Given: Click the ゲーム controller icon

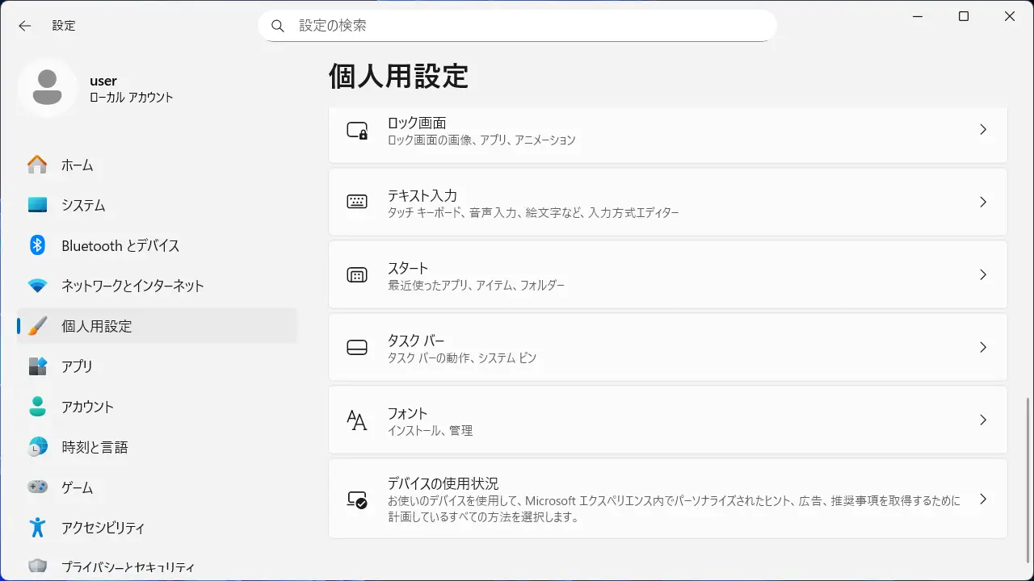Looking at the screenshot, I should tap(37, 487).
